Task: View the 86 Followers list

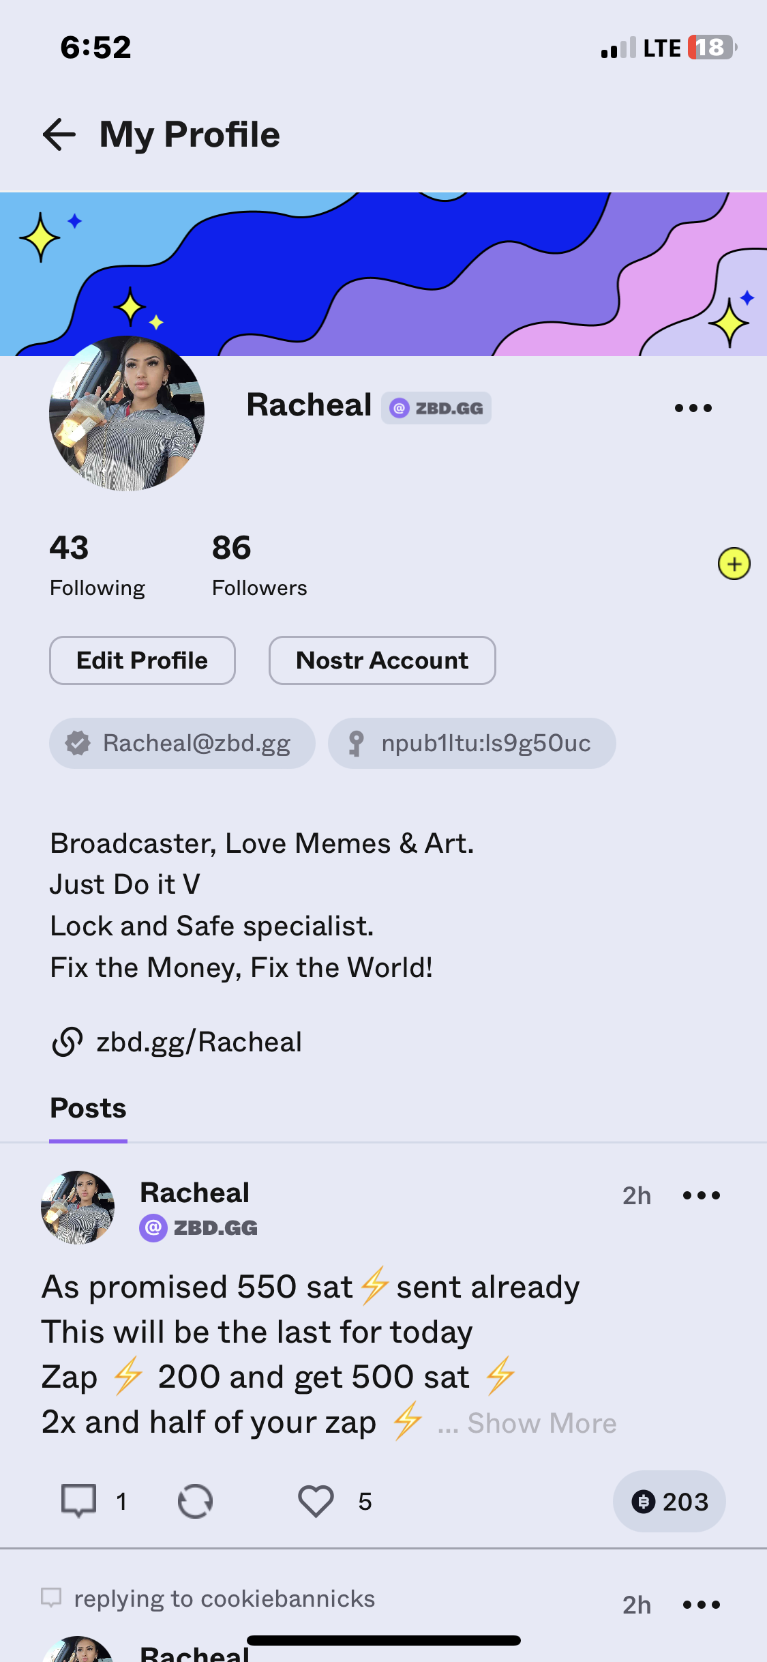Action: 259,566
